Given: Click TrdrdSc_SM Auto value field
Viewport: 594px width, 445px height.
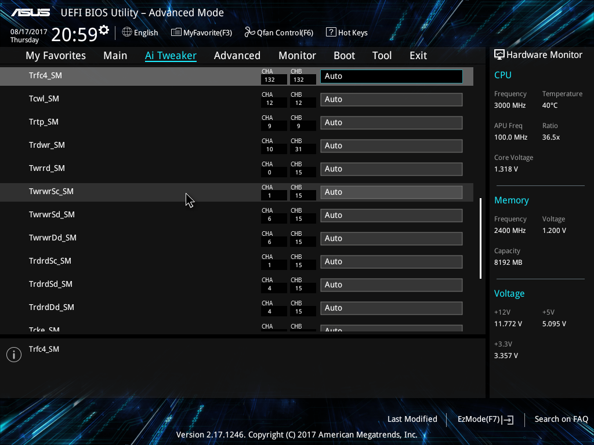Looking at the screenshot, I should click(392, 262).
